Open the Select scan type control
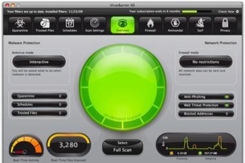Image resolution: width=245 pixels, height=163 pixels. click(122, 143)
